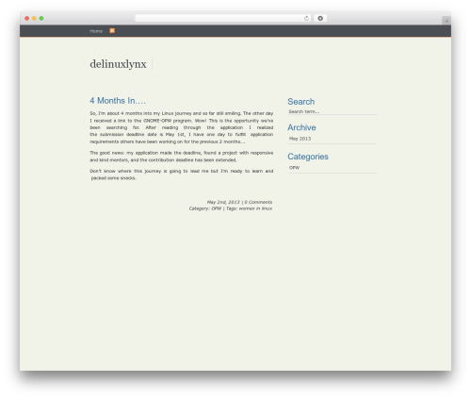Go to Home in navigation bar
The width and height of the screenshot is (471, 399).
pyautogui.click(x=96, y=31)
